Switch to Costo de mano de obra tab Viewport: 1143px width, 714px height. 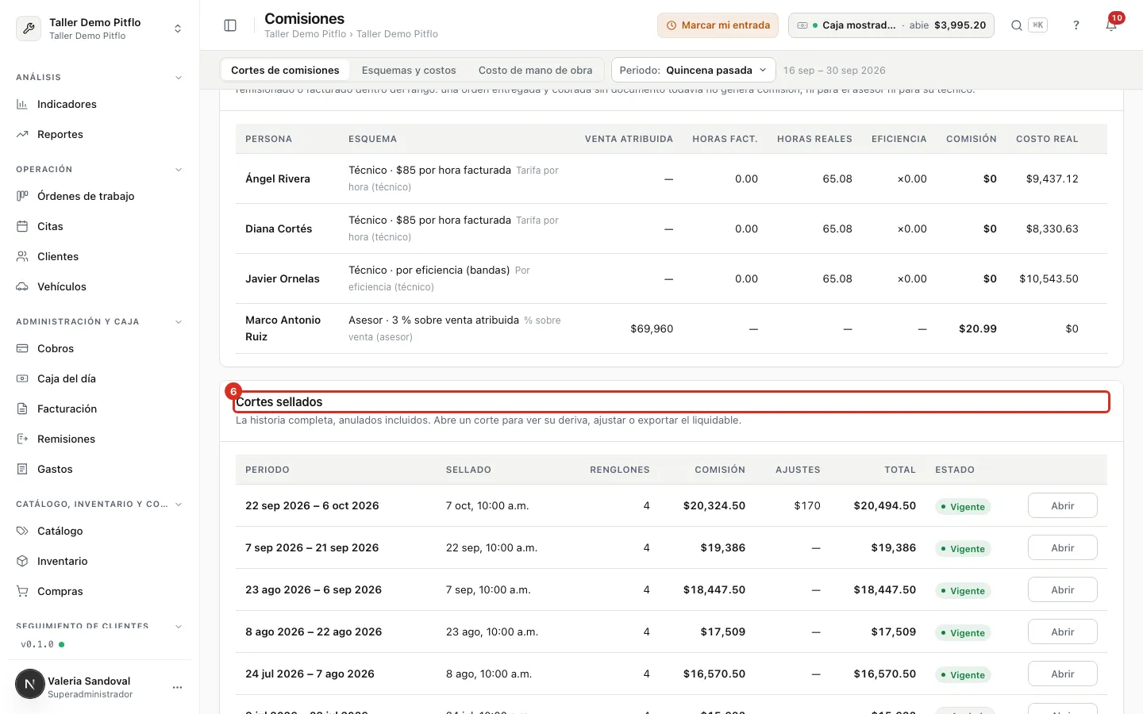pyautogui.click(x=535, y=70)
